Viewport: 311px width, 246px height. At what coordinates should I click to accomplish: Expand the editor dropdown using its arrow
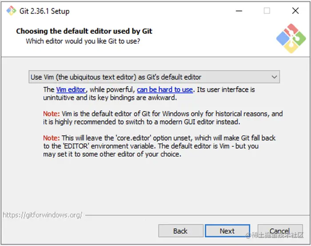274,77
